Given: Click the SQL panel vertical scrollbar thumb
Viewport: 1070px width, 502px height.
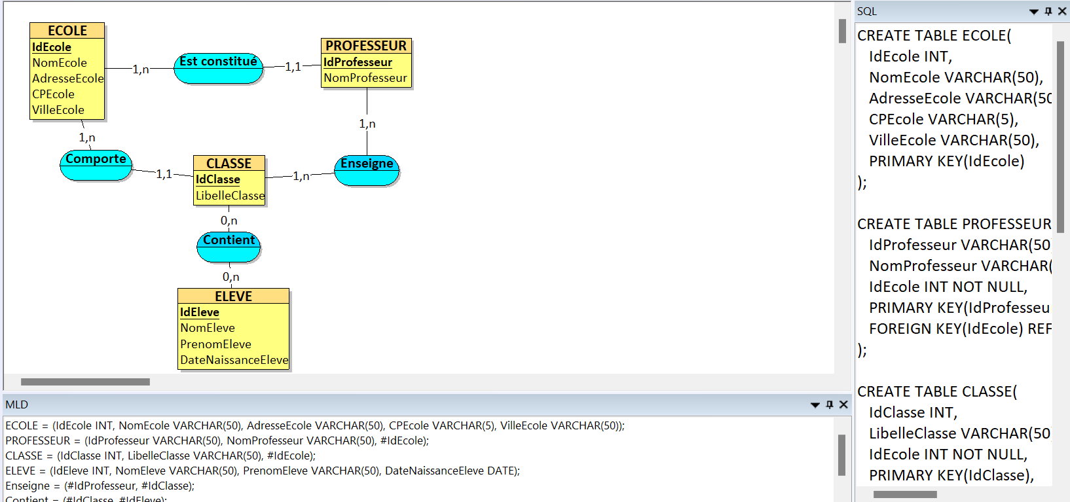Looking at the screenshot, I should [x=1060, y=137].
